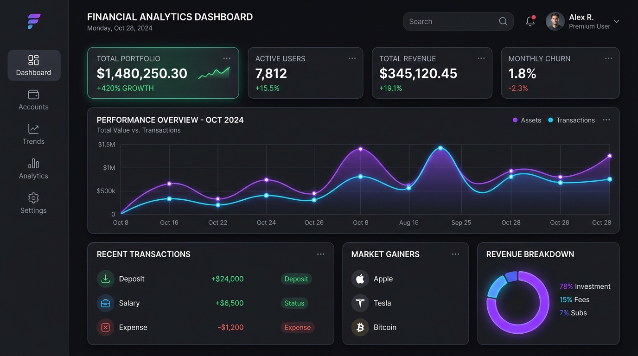The width and height of the screenshot is (638, 356).
Task: Click the +$24,000 deposit amount
Action: (227, 279)
